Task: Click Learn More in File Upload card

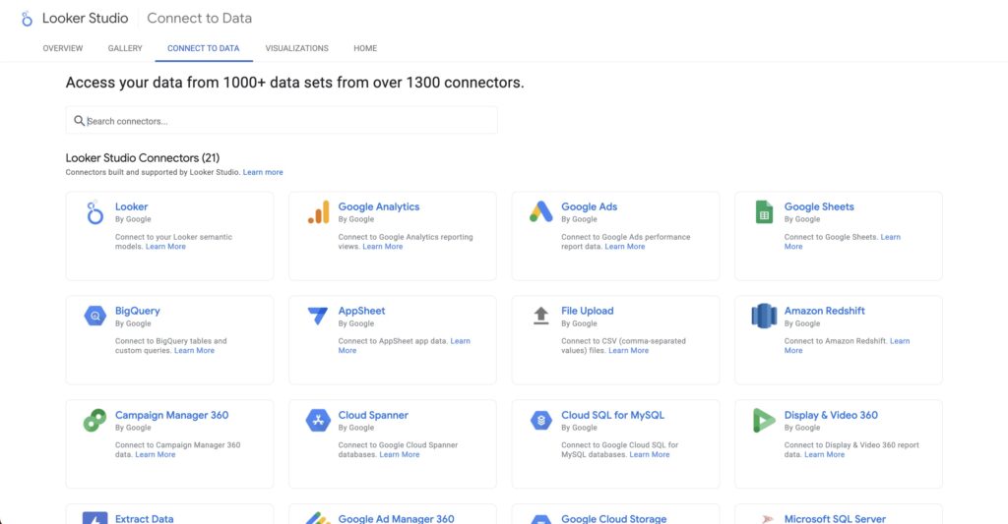Action: click(629, 351)
